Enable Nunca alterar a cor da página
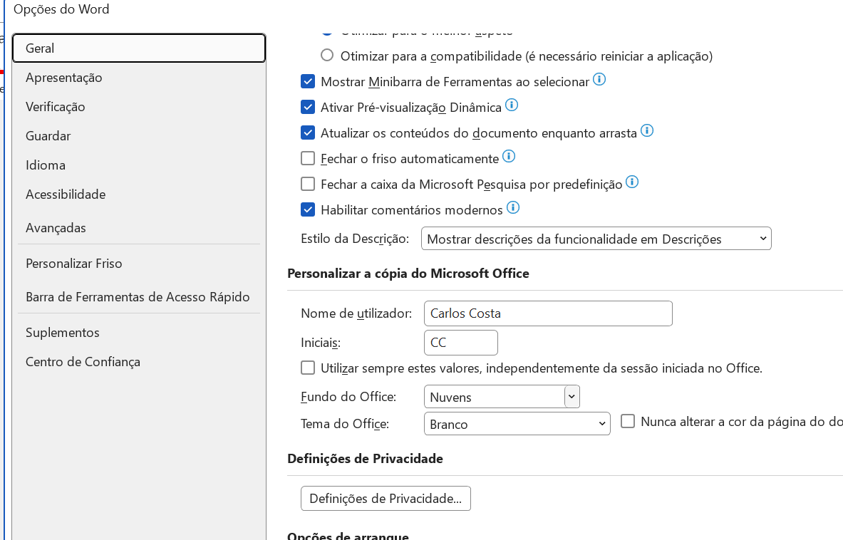The image size is (843, 540). tap(628, 421)
